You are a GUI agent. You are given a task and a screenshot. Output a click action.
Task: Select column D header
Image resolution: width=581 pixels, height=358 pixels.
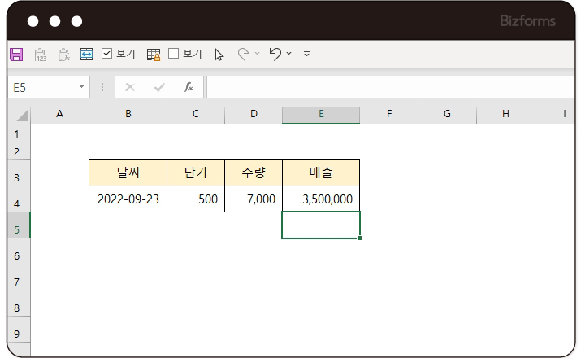[x=254, y=114]
